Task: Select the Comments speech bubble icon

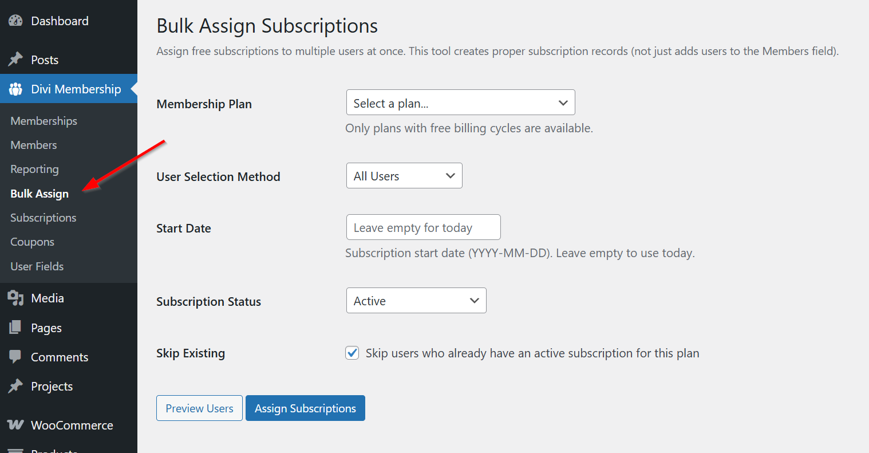Action: [x=15, y=357]
